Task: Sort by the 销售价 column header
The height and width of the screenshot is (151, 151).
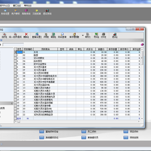Action: (102, 49)
